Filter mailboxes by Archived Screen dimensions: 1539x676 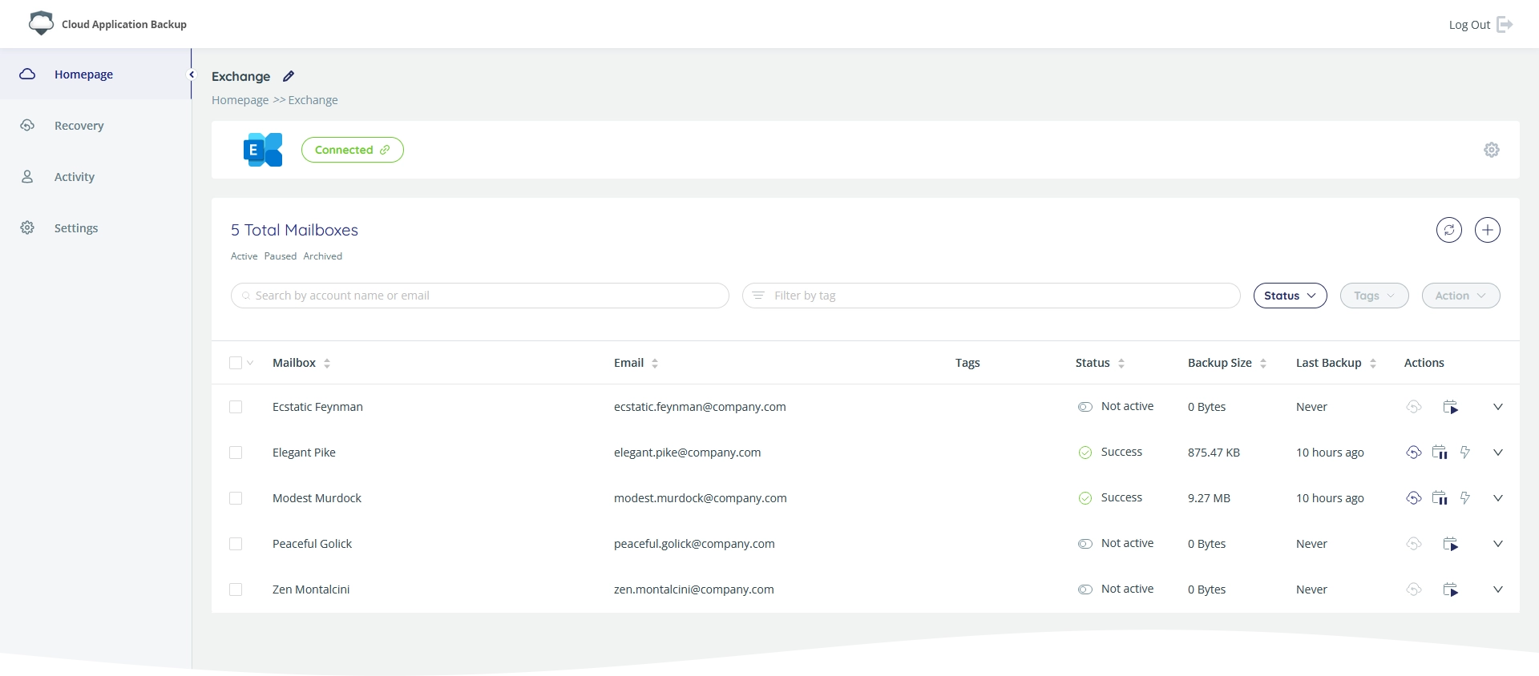tap(323, 256)
